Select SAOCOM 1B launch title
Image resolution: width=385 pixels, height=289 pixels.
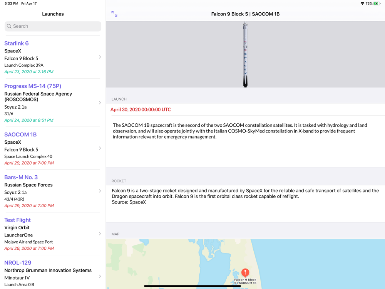pyautogui.click(x=20, y=134)
